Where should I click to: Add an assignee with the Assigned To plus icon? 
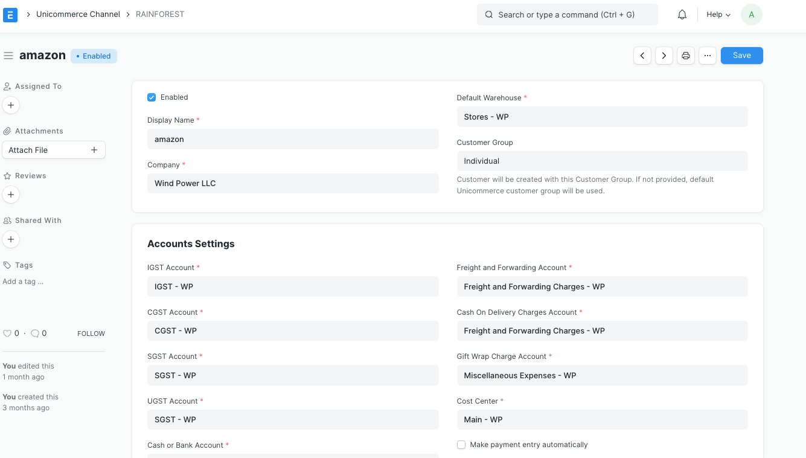pyautogui.click(x=11, y=105)
